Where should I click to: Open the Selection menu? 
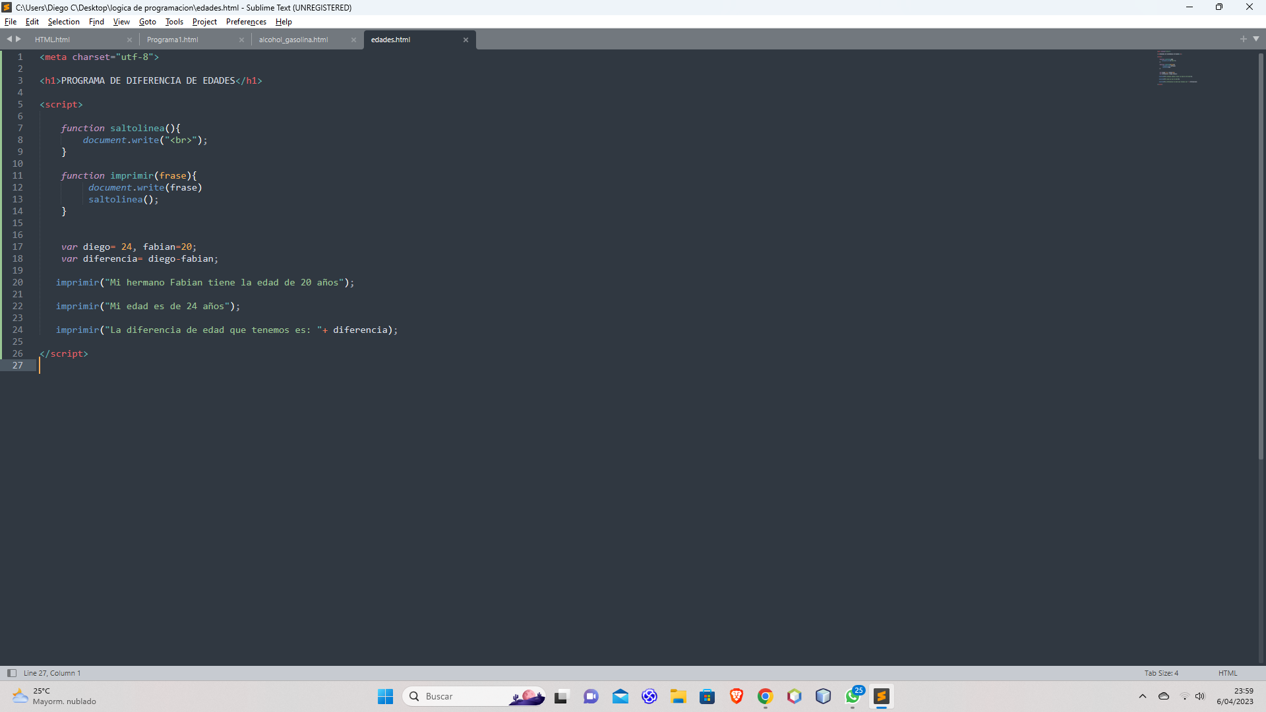pos(63,22)
